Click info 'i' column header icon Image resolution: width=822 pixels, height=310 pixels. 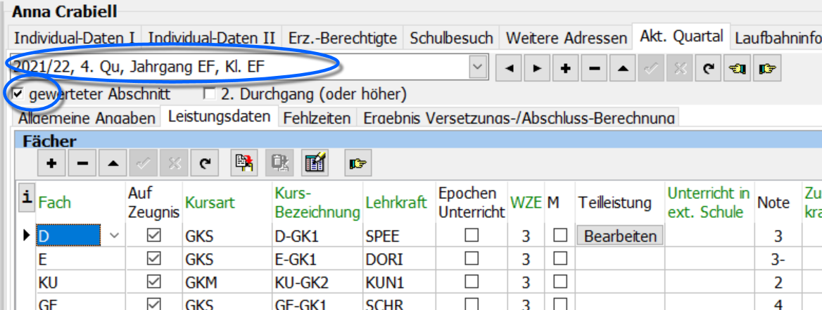(x=25, y=198)
